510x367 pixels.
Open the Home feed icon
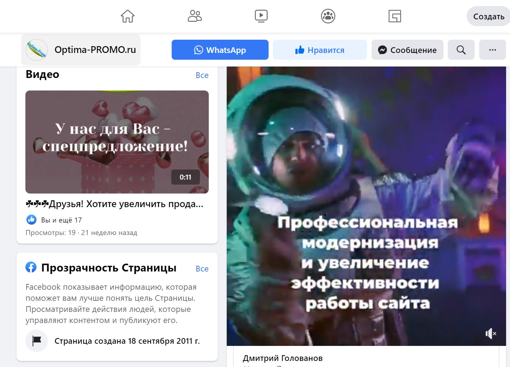point(128,16)
